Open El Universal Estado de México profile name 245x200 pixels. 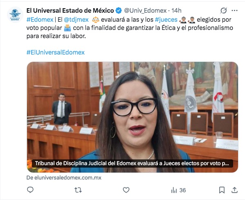70,11
